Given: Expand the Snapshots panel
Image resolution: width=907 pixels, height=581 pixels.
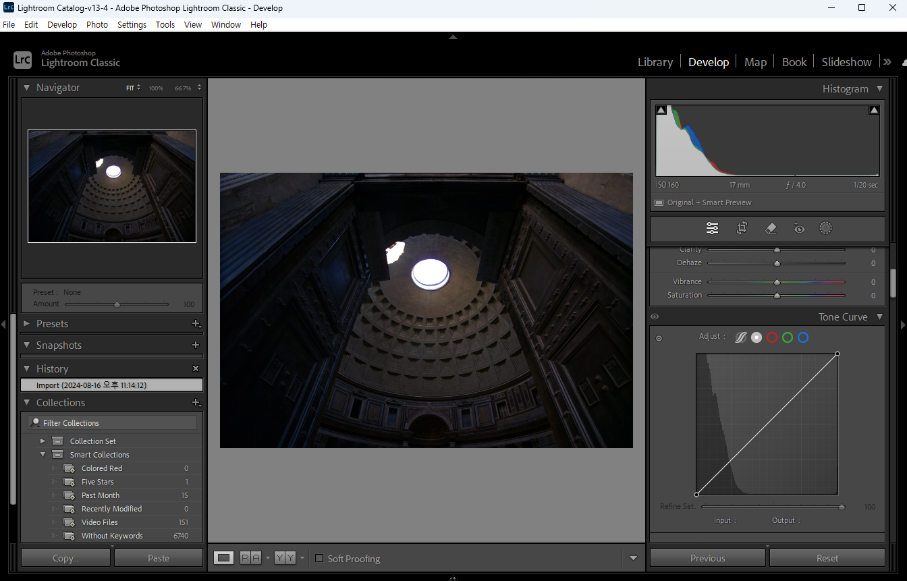Looking at the screenshot, I should [27, 345].
